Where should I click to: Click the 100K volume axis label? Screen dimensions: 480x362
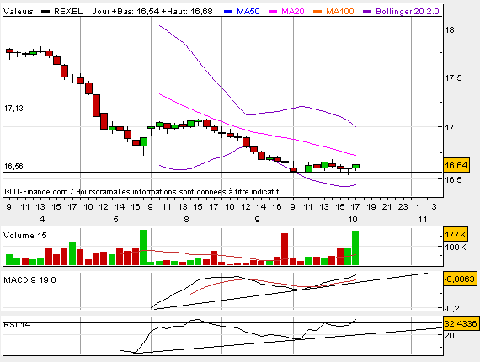(x=456, y=248)
